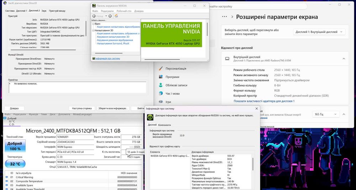This screenshot has width=356, height=190.
Task: Click the Зберегти всю інформацію button
Action: [x=113, y=108]
